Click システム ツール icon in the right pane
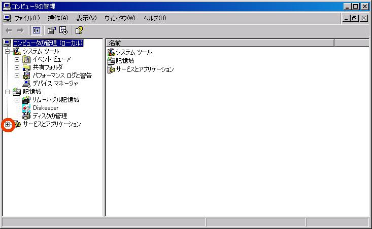The width and height of the screenshot is (372, 229). point(111,52)
